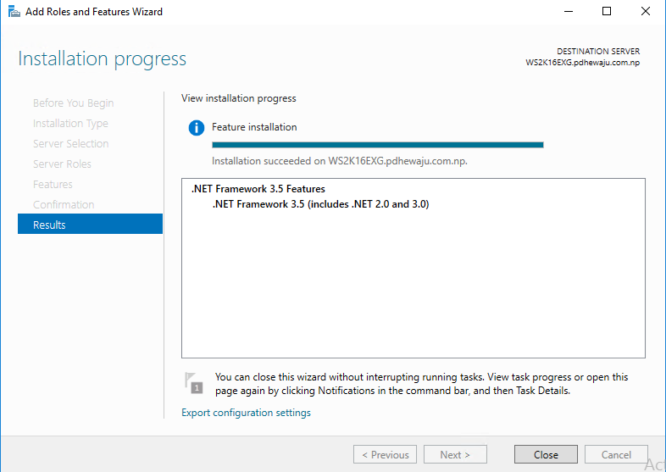
Task: Open the Export configuration settings link
Action: [x=246, y=413]
